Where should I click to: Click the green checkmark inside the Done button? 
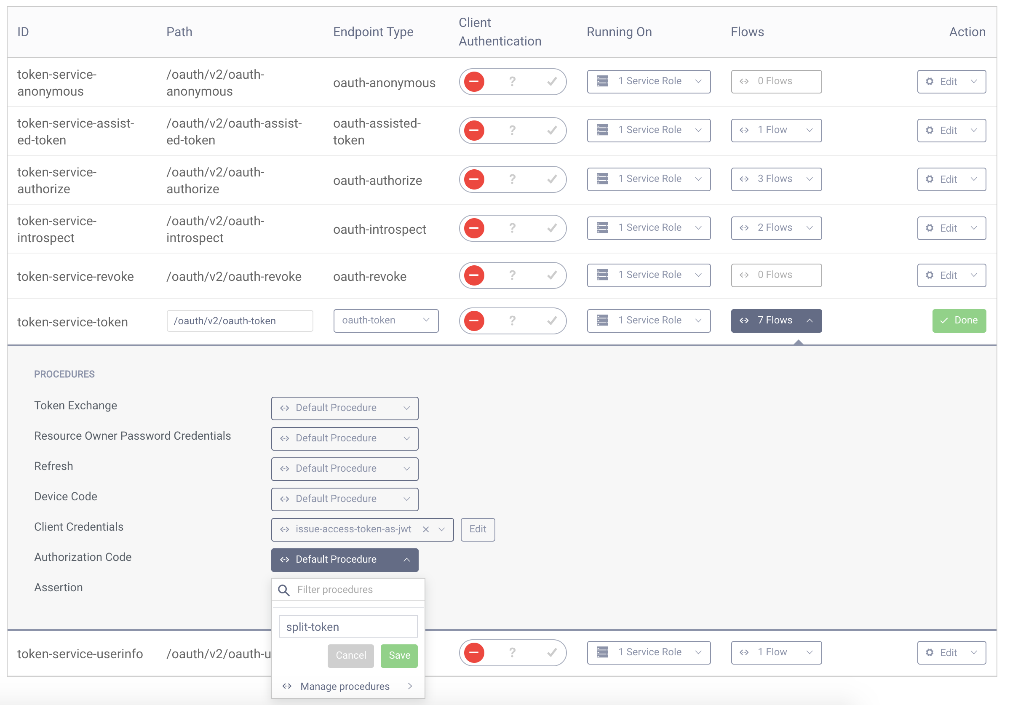[x=944, y=320]
